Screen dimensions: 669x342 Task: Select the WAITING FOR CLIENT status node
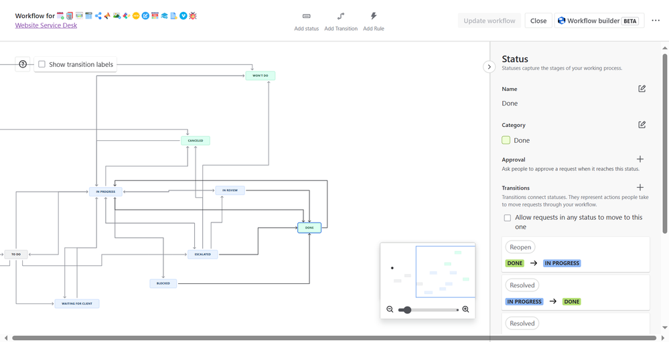(77, 304)
